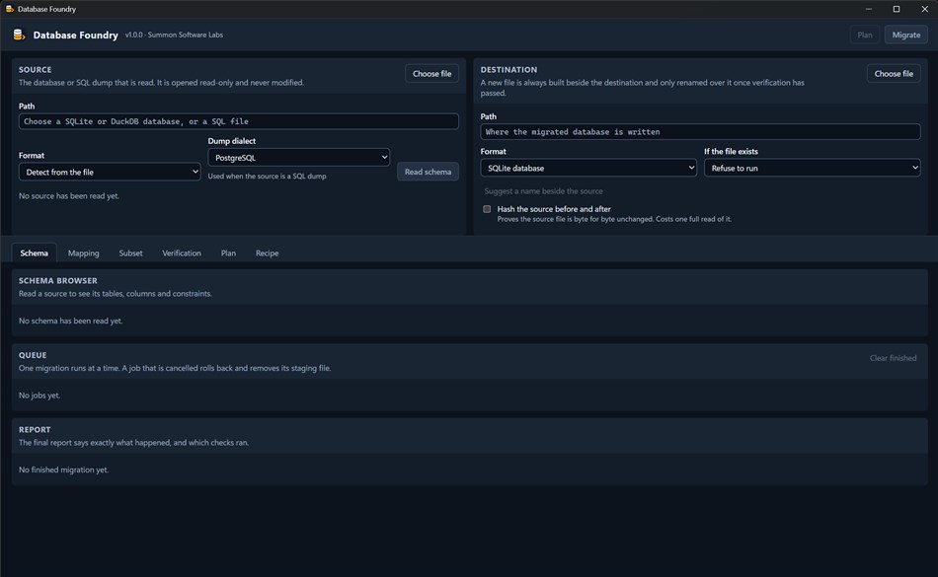Switch to the Mapping tab
938x577 pixels.
[84, 253]
